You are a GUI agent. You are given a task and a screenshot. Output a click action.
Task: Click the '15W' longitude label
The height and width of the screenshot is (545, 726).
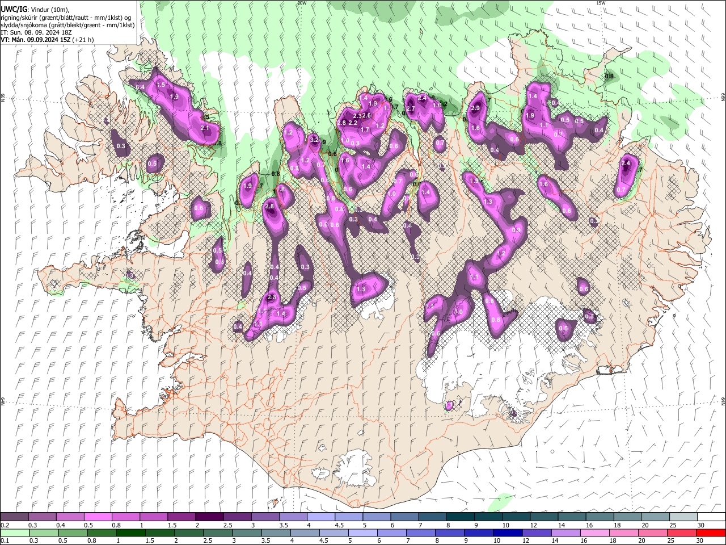point(600,3)
